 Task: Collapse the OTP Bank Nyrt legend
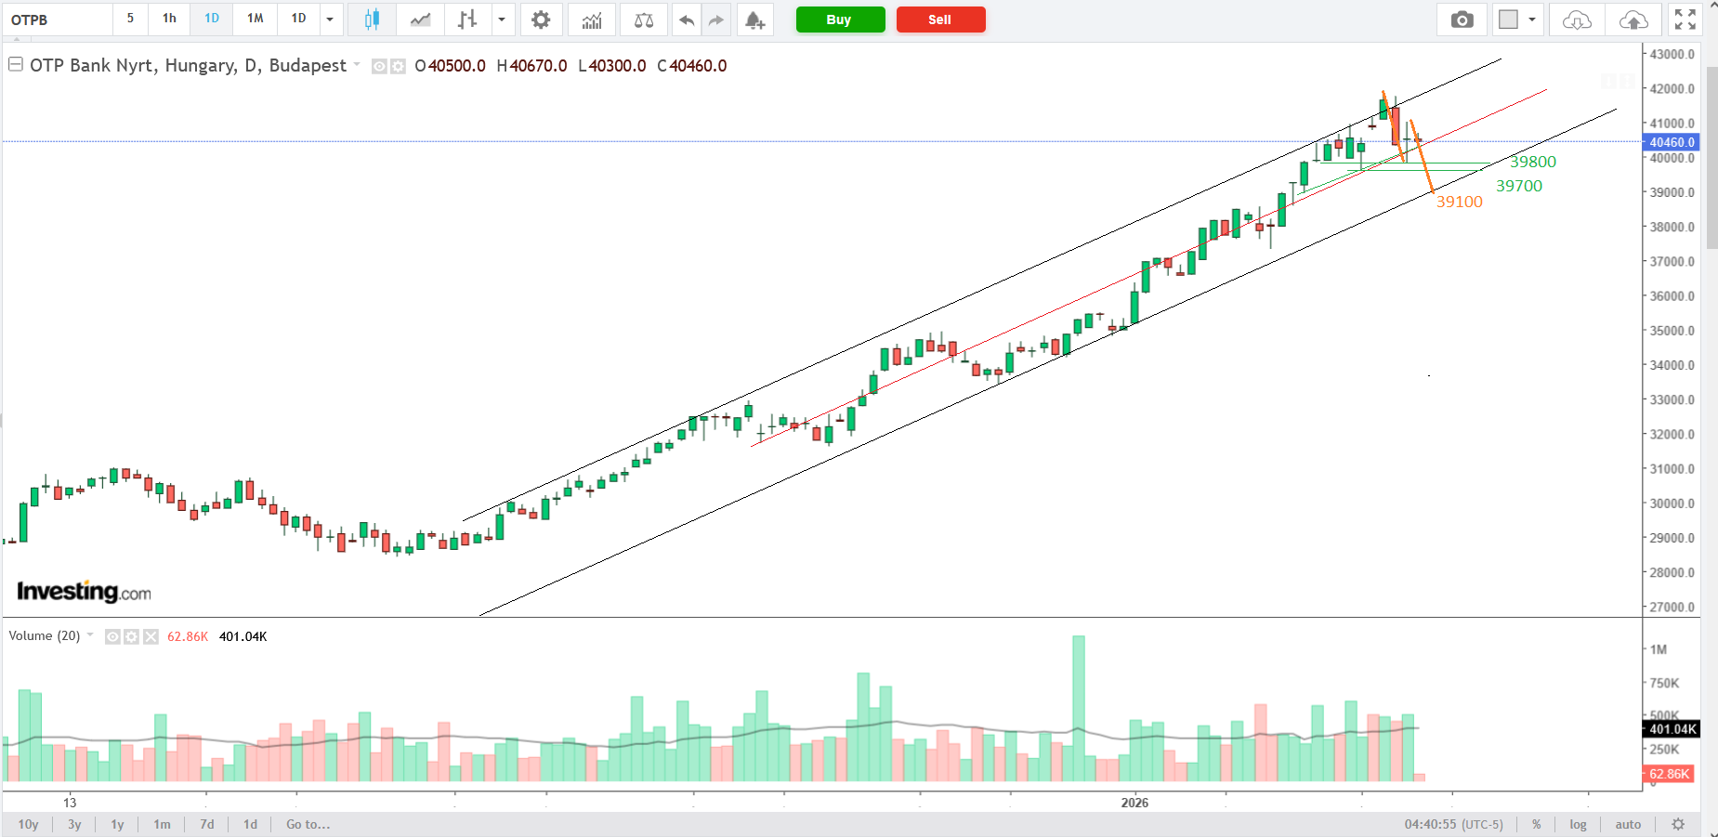16,65
